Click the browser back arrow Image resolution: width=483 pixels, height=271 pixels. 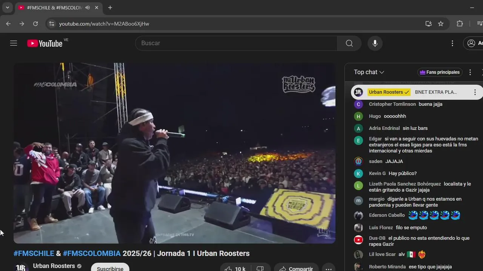8,24
